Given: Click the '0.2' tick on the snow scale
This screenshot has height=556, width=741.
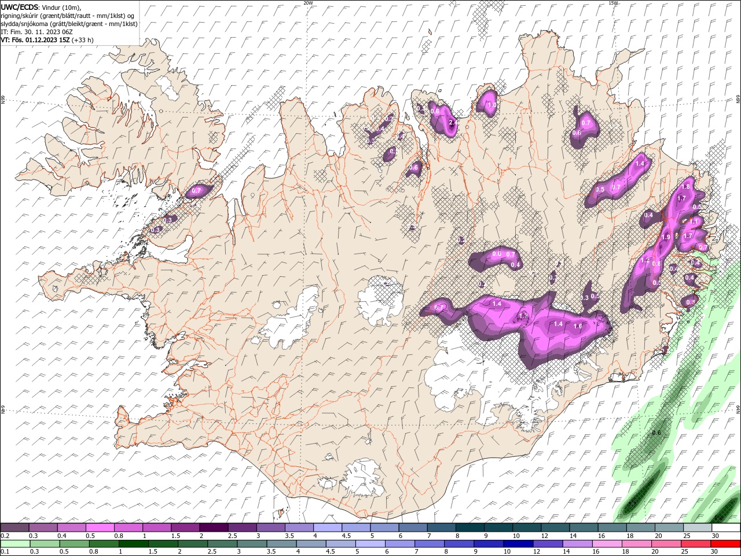Looking at the screenshot, I should (4, 536).
